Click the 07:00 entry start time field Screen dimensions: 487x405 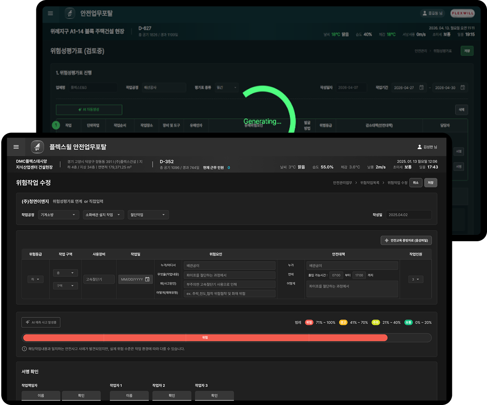[x=336, y=276]
